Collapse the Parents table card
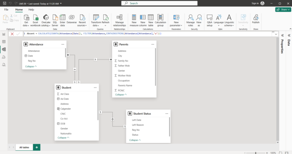This screenshot has height=154, width=292. 121,95
